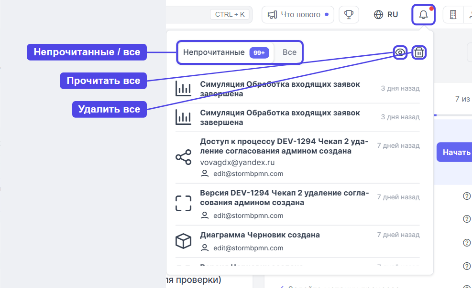Open 'Что нового' announcements
Image resolution: width=472 pixels, height=288 pixels.
(x=298, y=14)
